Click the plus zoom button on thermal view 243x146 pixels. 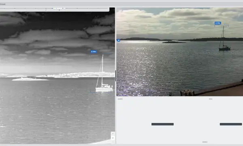113,133
